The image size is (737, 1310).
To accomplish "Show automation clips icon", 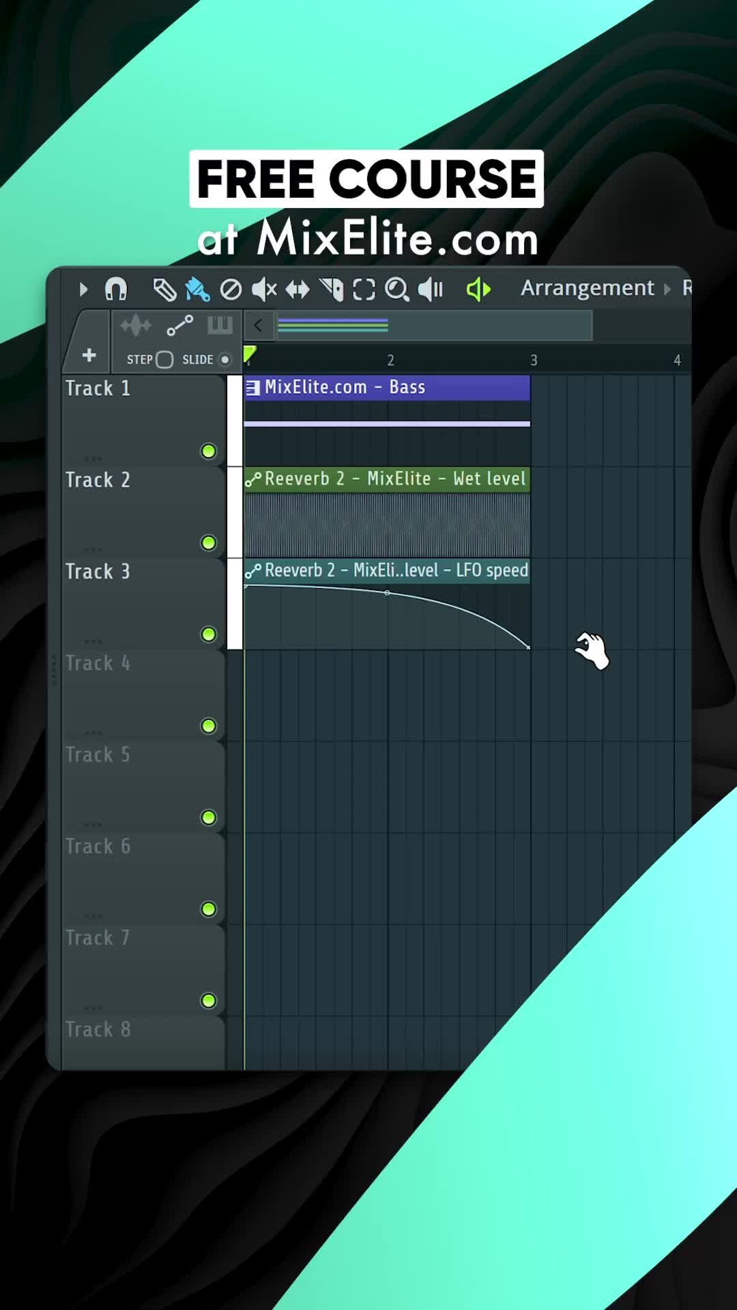I will (180, 326).
